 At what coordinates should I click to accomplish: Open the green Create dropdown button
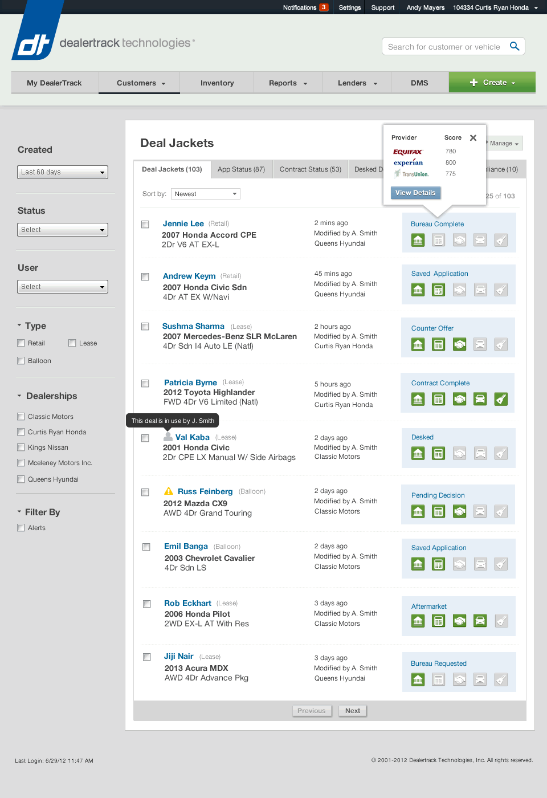click(x=492, y=82)
